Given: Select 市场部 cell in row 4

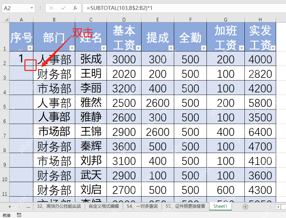Looking at the screenshot, I should (54, 88).
